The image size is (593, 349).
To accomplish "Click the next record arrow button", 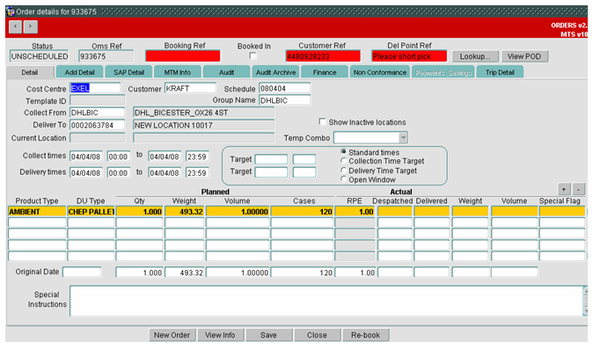I will coord(30,26).
